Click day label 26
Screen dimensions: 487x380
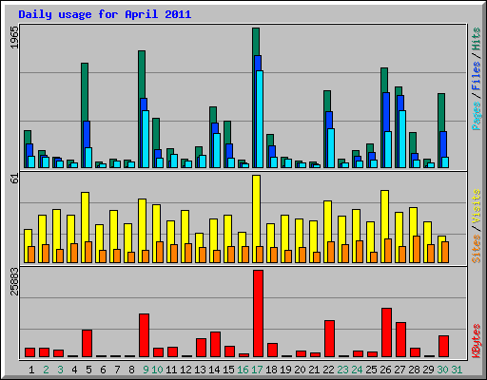pyautogui.click(x=385, y=370)
